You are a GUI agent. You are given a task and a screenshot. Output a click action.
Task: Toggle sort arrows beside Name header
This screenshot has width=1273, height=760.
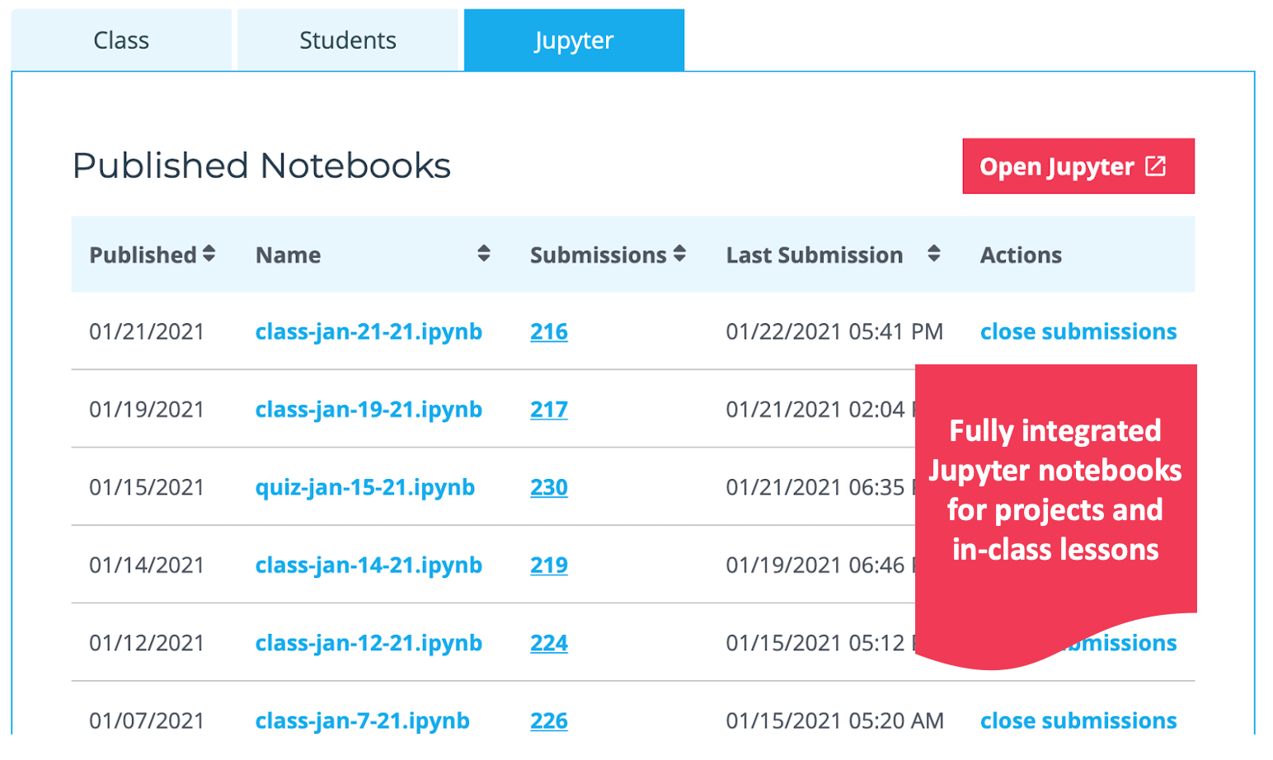click(484, 254)
